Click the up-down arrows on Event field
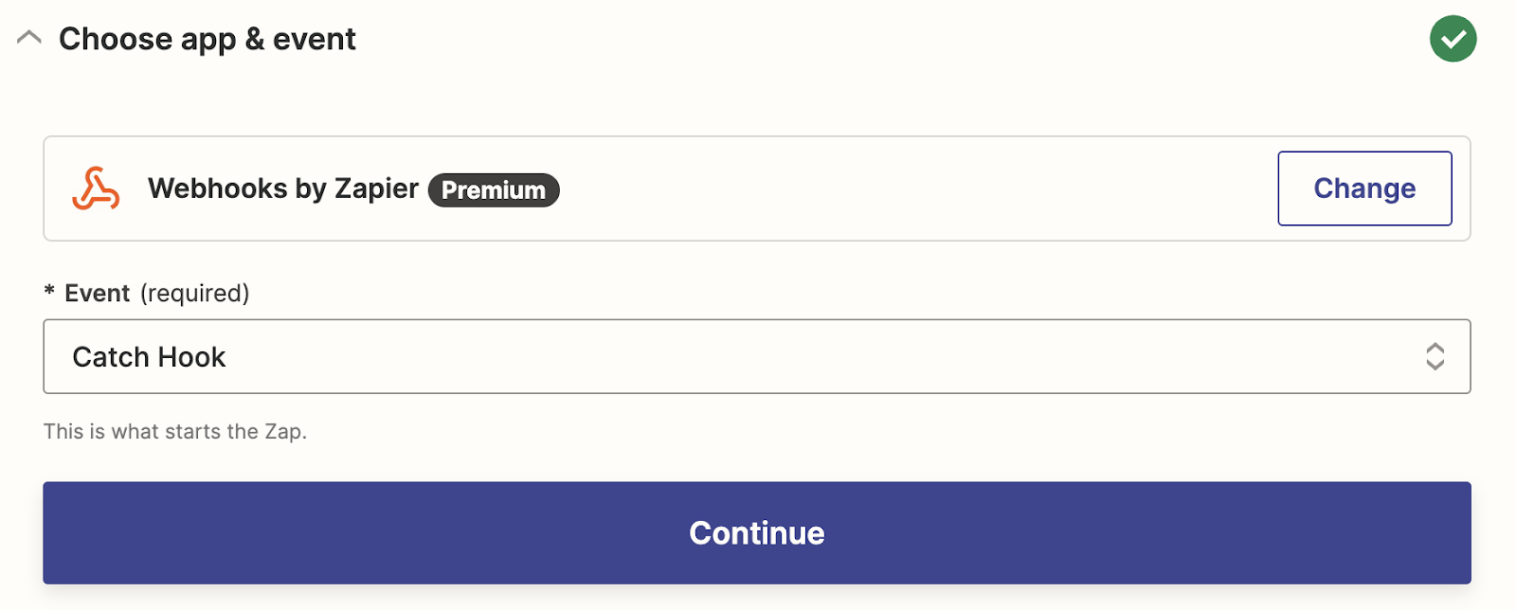 (1435, 356)
